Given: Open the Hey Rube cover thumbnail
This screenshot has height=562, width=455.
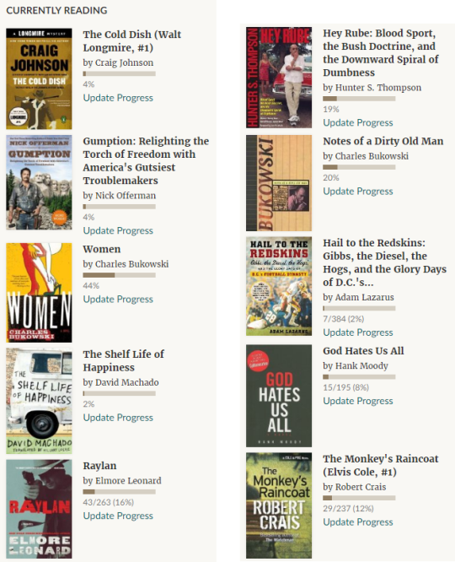Looking at the screenshot, I should click(279, 78).
